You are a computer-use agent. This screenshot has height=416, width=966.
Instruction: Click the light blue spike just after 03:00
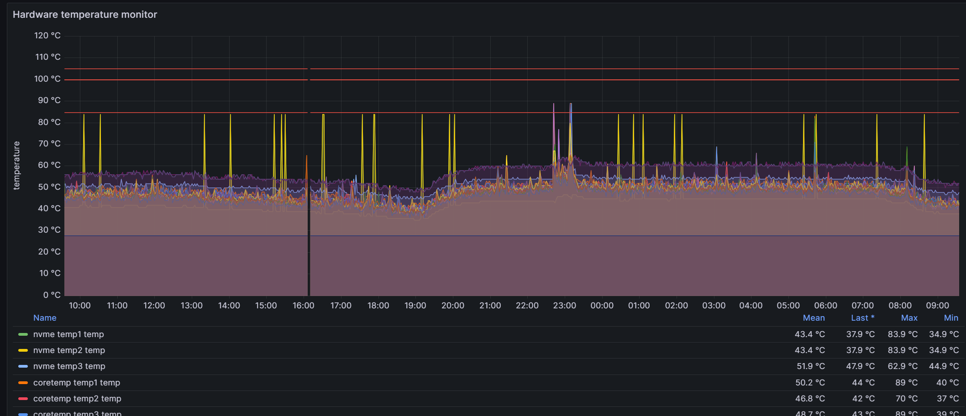[716, 148]
